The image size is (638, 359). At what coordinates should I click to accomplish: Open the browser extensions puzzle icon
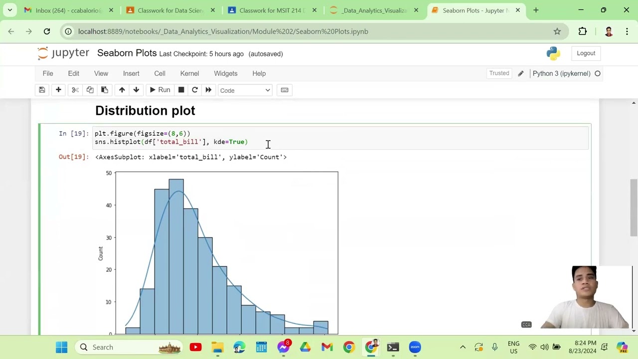(583, 31)
